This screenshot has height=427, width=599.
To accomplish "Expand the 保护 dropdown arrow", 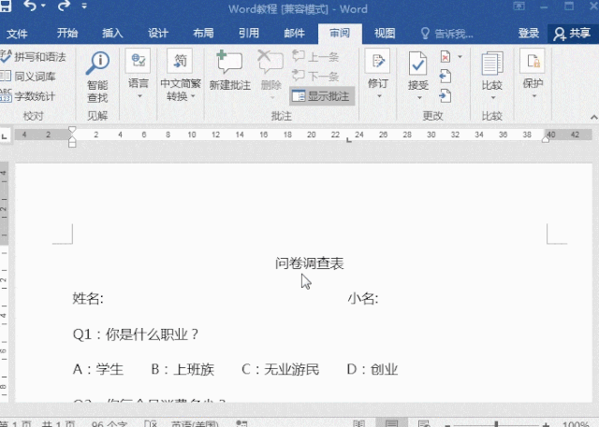I will (534, 96).
